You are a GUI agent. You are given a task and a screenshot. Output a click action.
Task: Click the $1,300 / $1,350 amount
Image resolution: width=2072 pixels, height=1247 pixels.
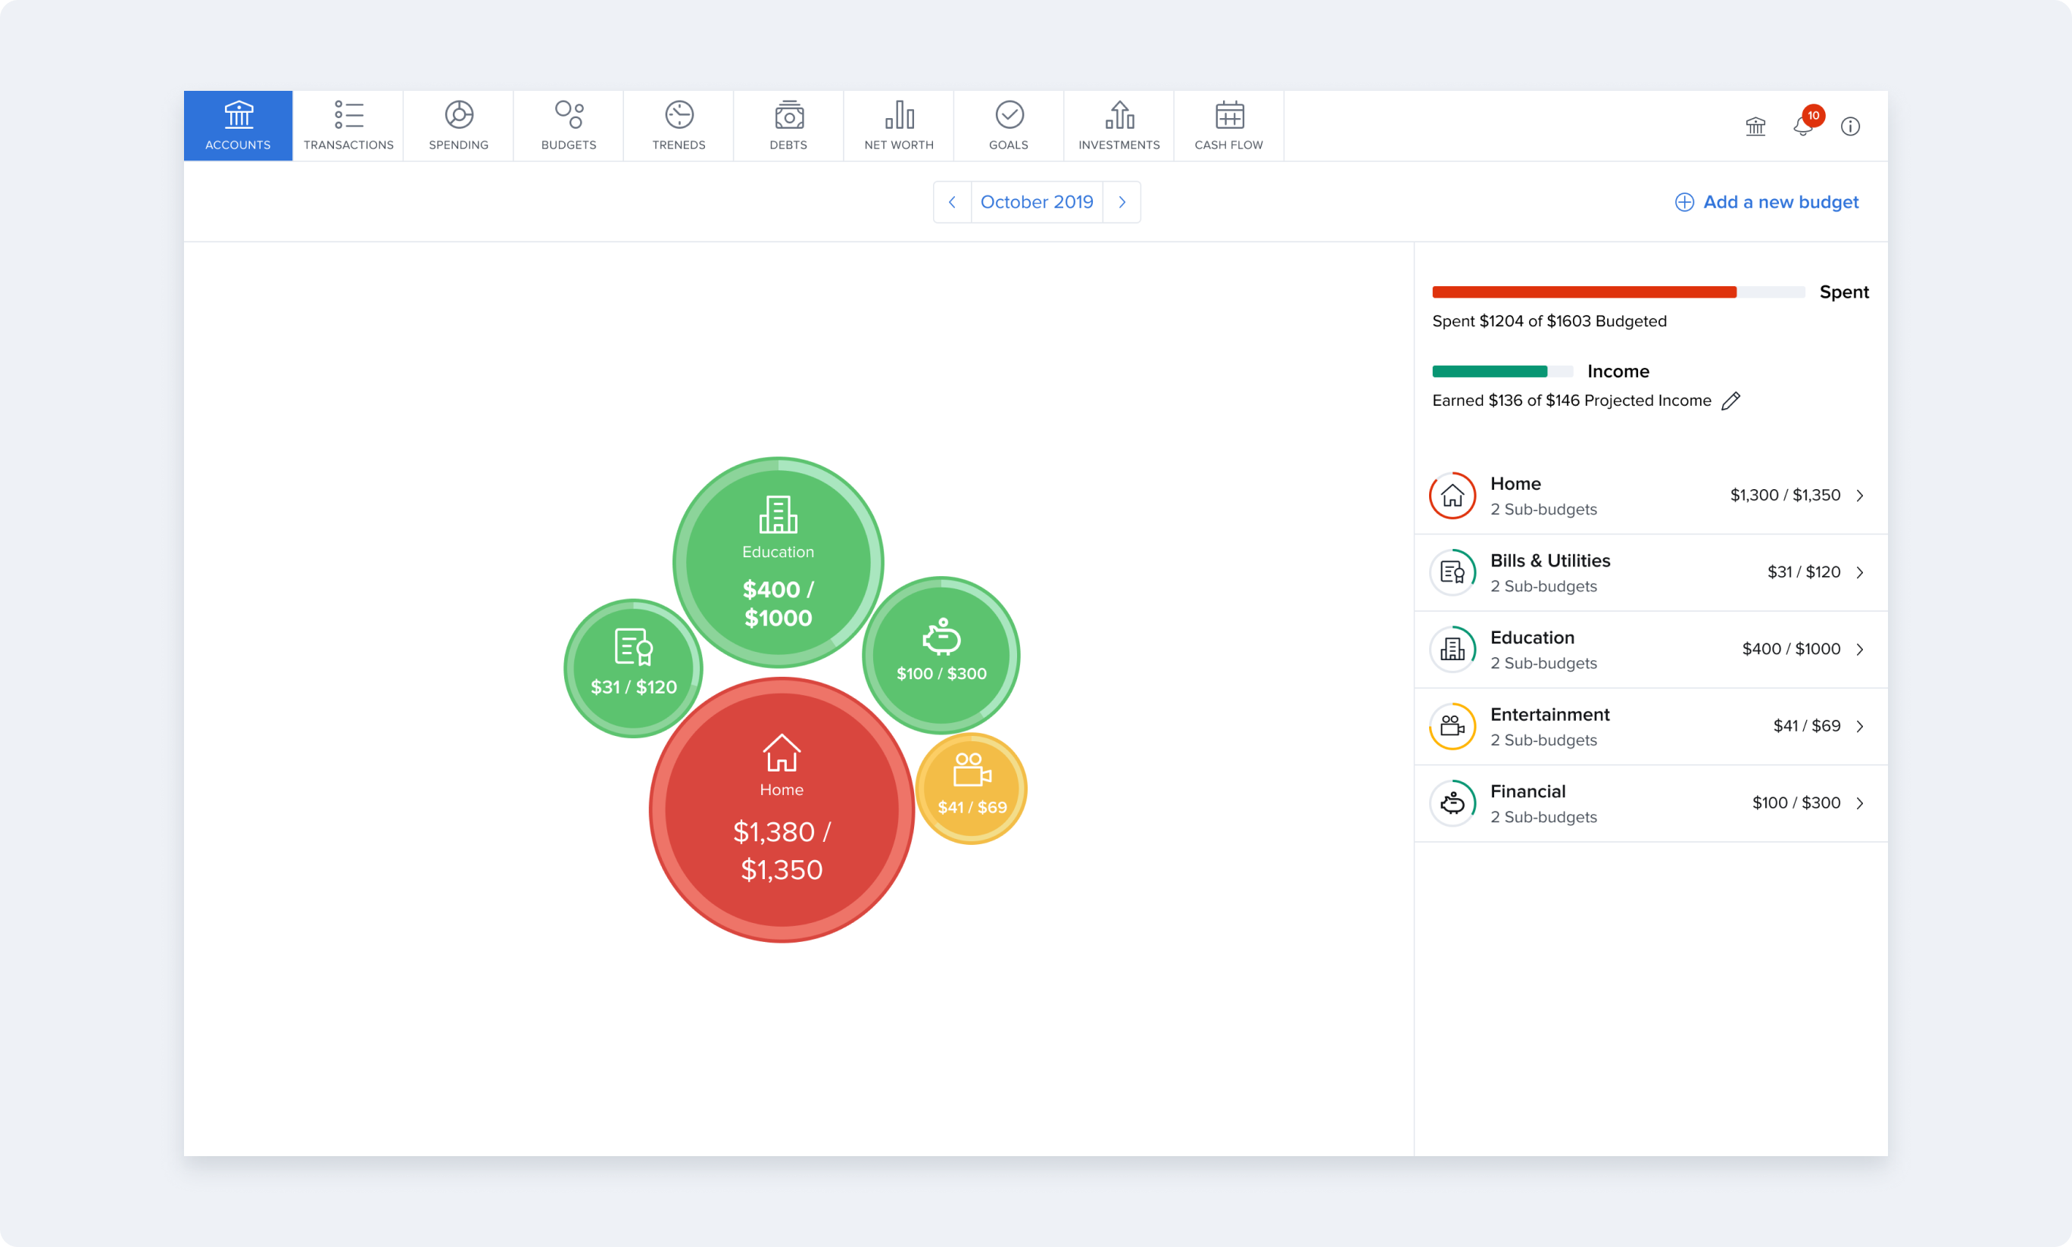(x=1785, y=495)
